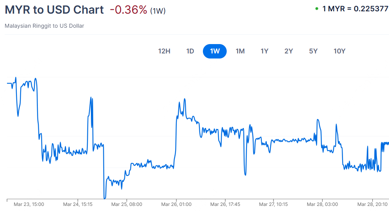The width and height of the screenshot is (389, 211).
Task: Click the -0.36% change value
Action: pyautogui.click(x=128, y=10)
